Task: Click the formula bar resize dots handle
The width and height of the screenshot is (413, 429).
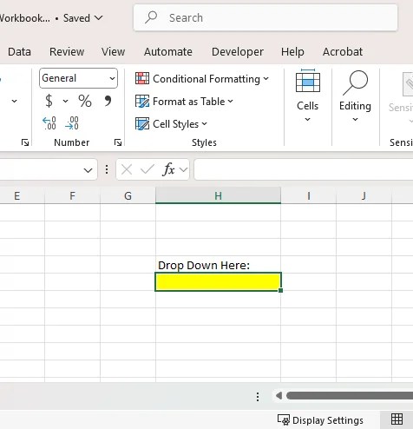Action: [107, 169]
